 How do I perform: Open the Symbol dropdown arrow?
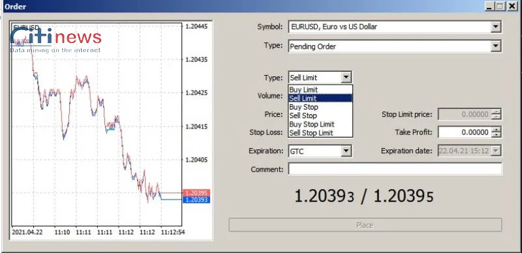click(496, 27)
